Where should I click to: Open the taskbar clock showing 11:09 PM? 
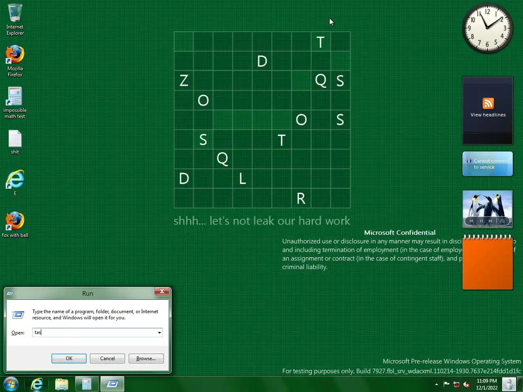pos(487,384)
